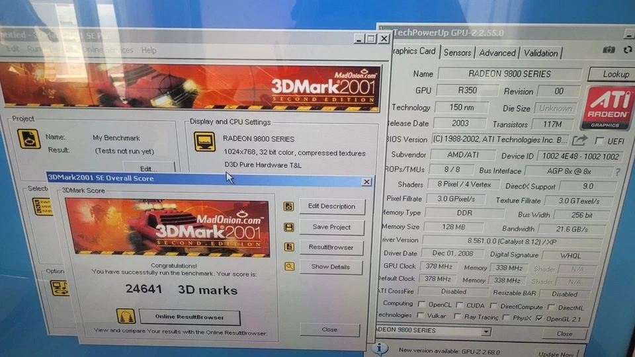Switch to the Sensors tab
Image resolution: width=635 pixels, height=357 pixels.
[x=457, y=53]
